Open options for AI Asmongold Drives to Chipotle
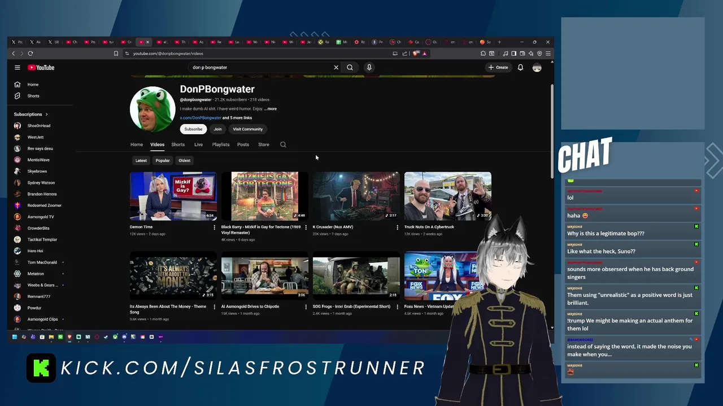The width and height of the screenshot is (723, 406). point(306,307)
